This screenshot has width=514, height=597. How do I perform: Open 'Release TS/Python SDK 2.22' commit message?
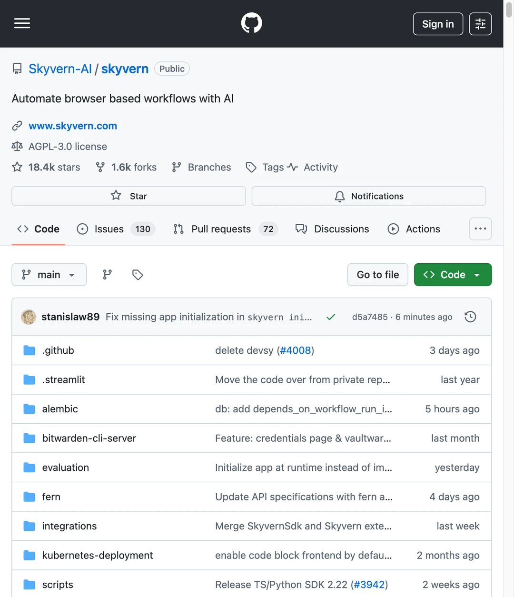[x=281, y=585]
